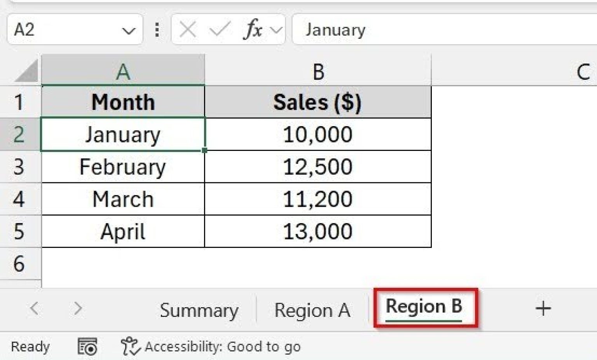Image resolution: width=597 pixels, height=360 pixels.
Task: Select cell B2 containing 10,000
Action: [318, 135]
